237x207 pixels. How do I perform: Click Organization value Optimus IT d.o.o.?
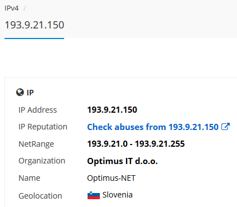[122, 161]
